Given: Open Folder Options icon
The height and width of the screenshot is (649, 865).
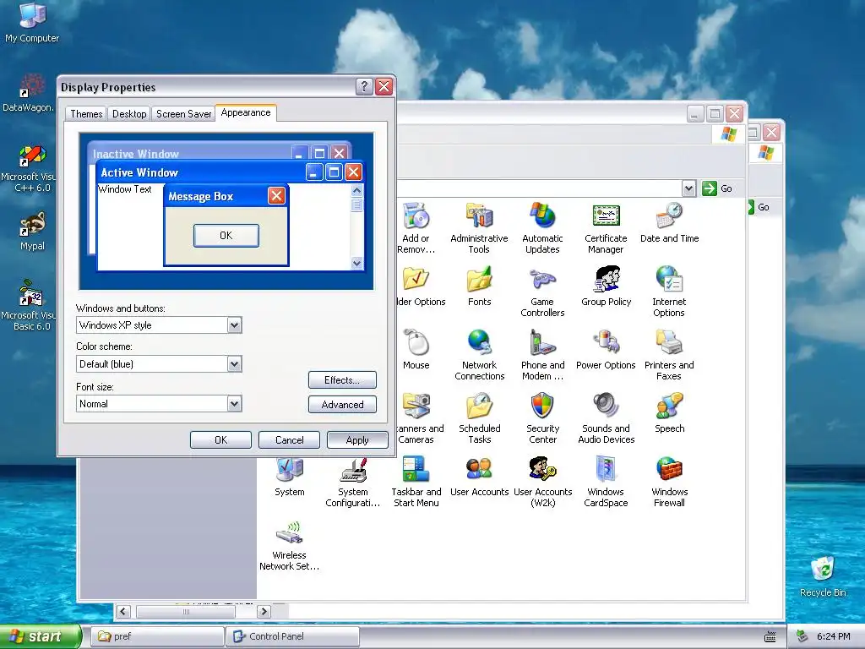Looking at the screenshot, I should click(x=416, y=279).
